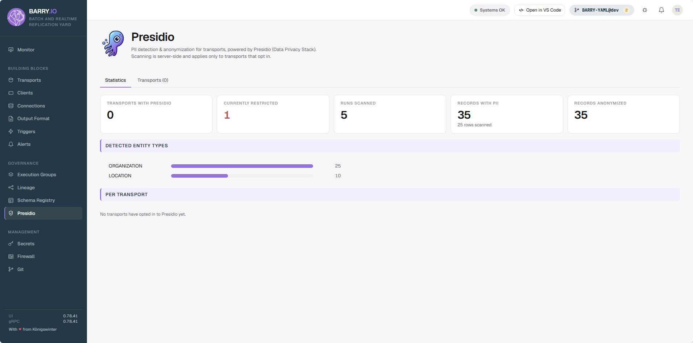Click the LOCATION entity label
693x343 pixels.
[120, 176]
